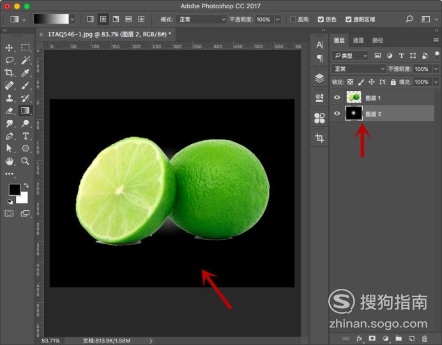Image resolution: width=442 pixels, height=345 pixels.
Task: Swap foreground and background colors
Action: click(26, 185)
